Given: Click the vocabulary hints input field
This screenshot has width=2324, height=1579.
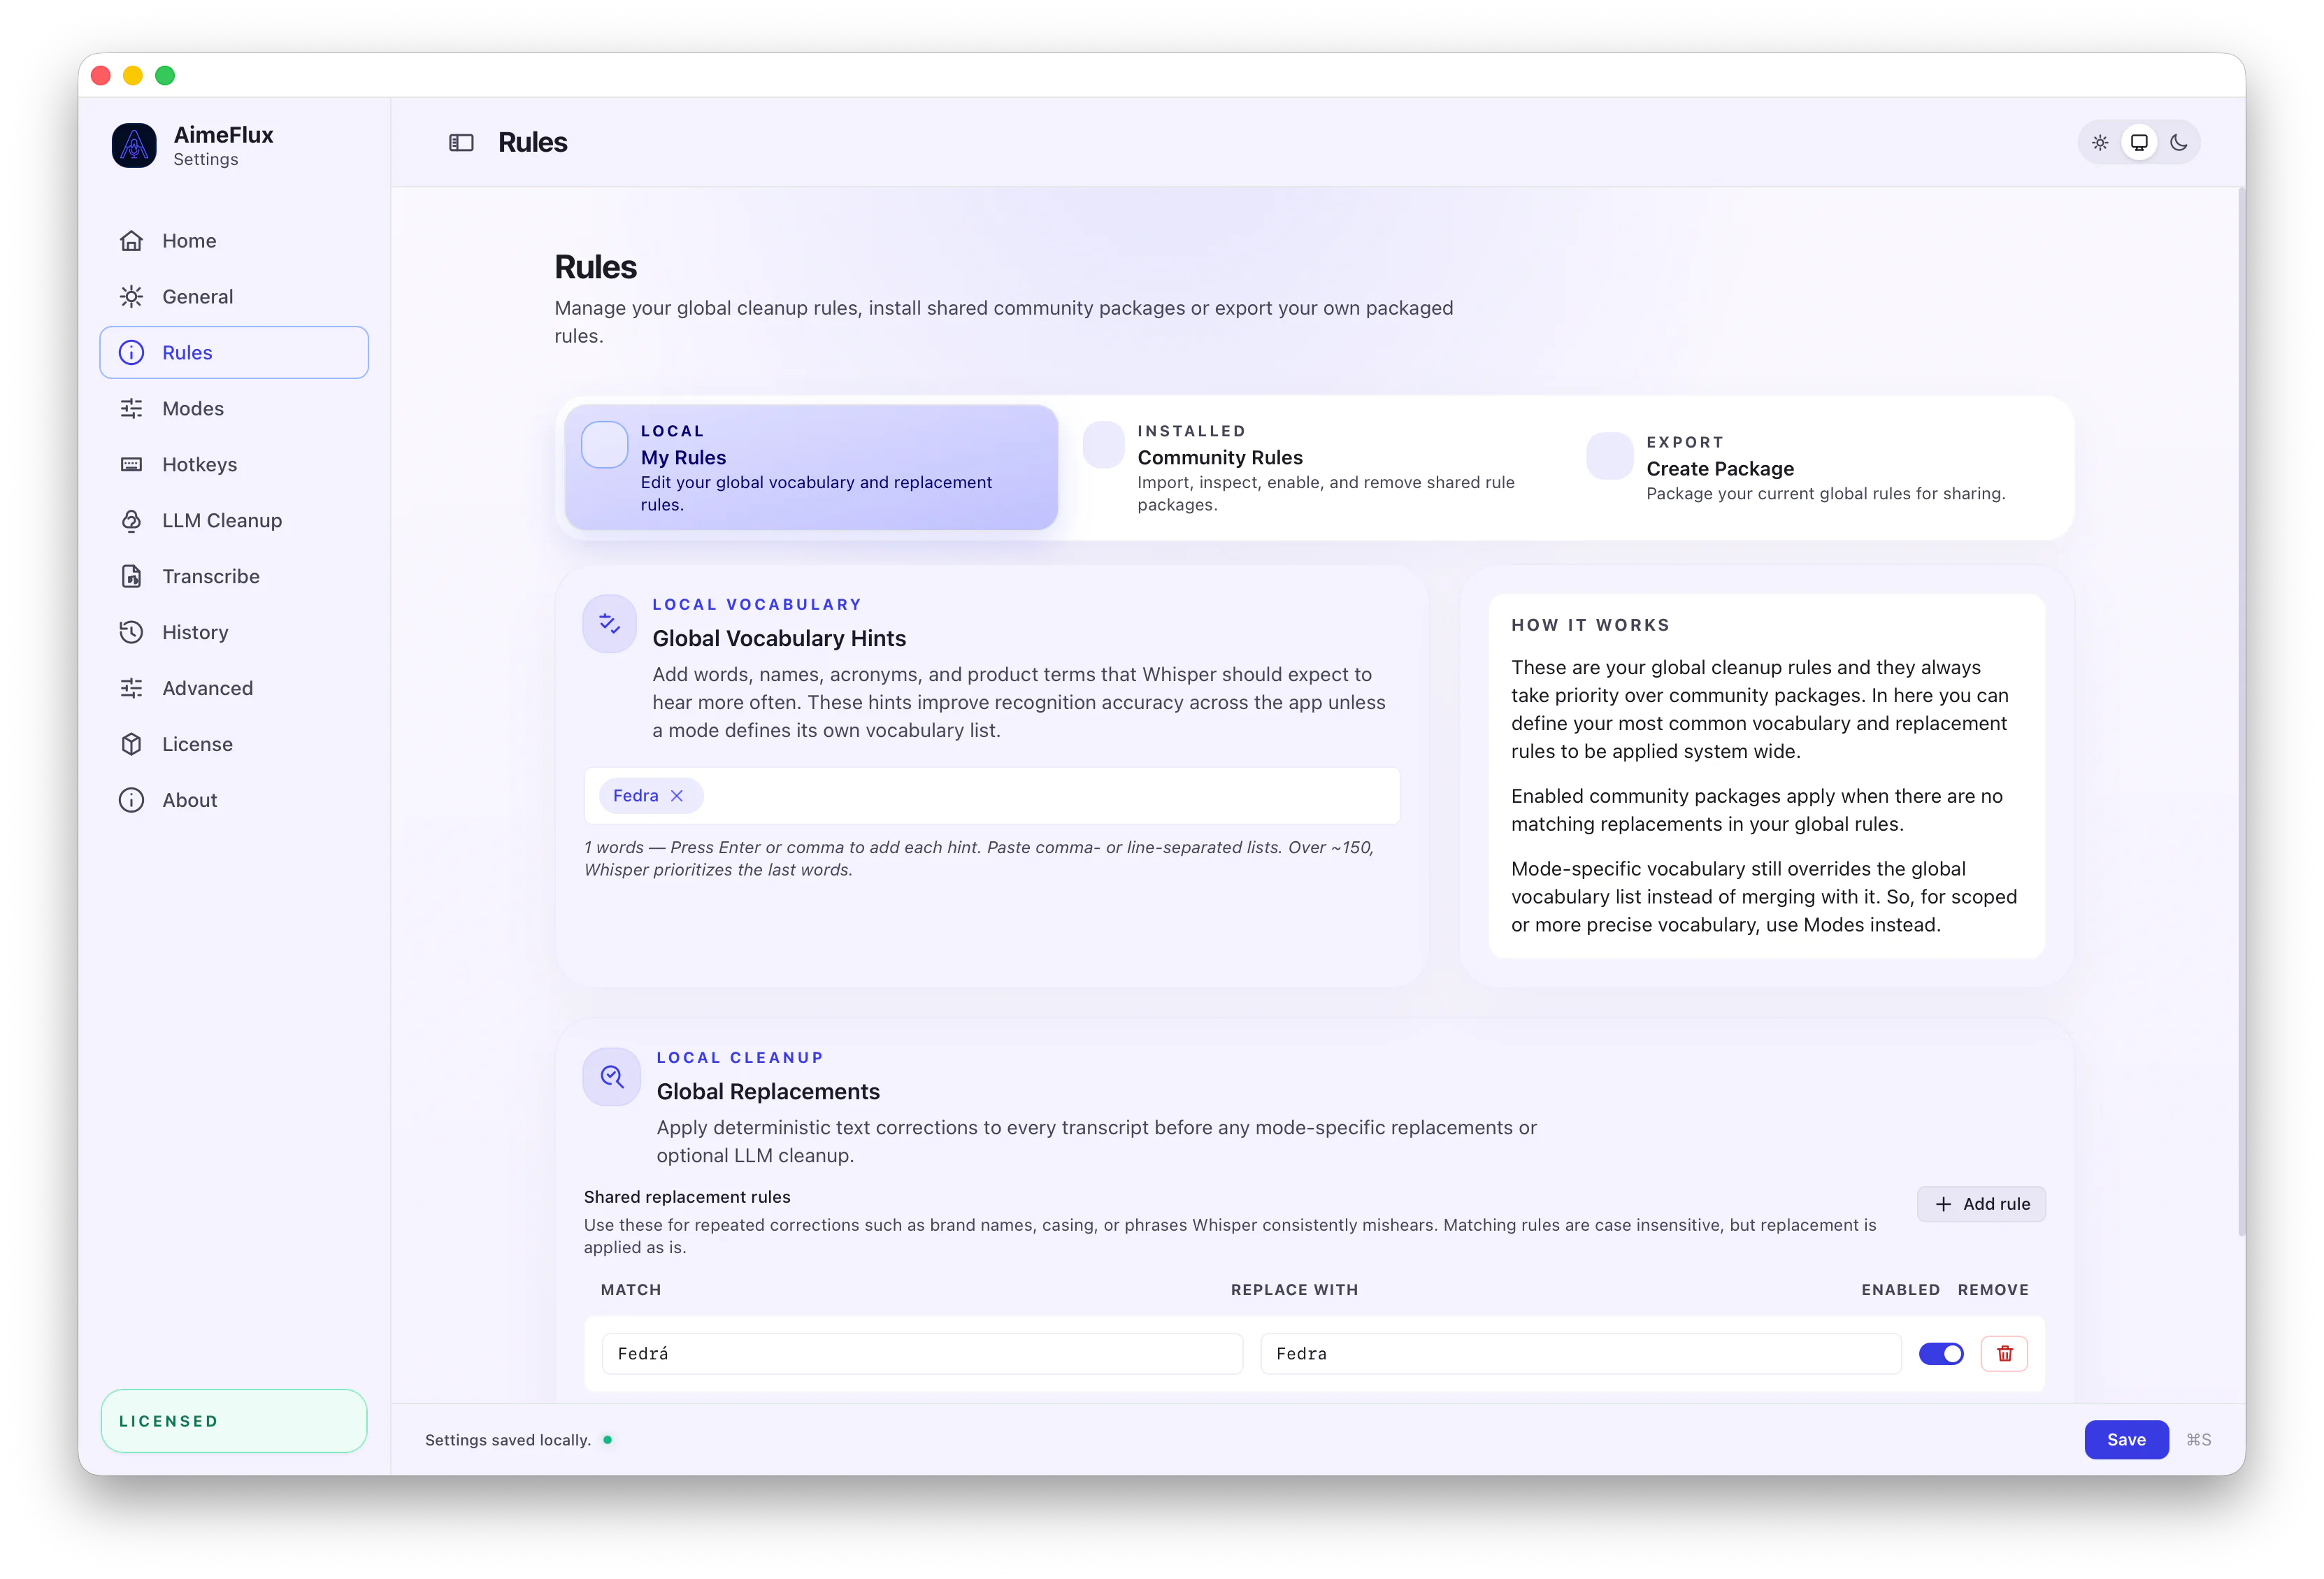Looking at the screenshot, I should pyautogui.click(x=992, y=796).
